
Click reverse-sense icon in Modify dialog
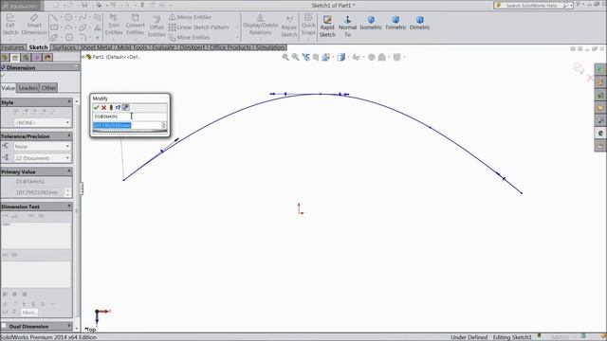(118, 107)
